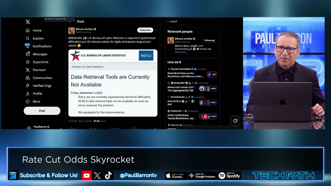Click the X logo in the sidebar
The width and height of the screenshot is (331, 186).
pos(28,22)
